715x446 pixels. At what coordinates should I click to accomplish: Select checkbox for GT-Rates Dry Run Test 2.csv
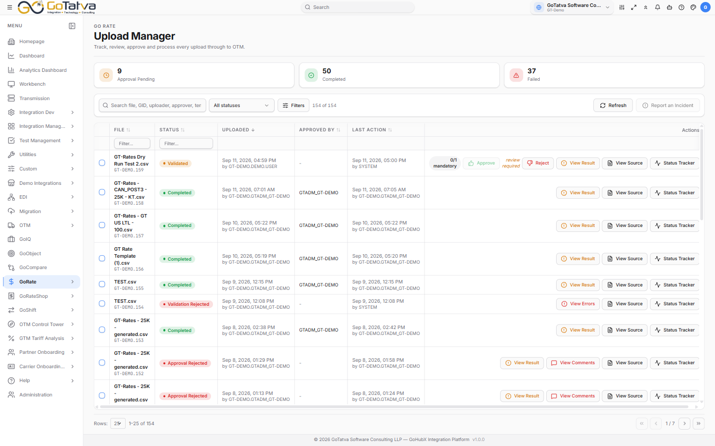(102, 163)
